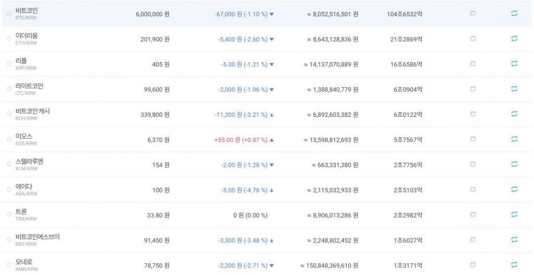Viewport: 534px width, 275px height.
Task: Open the 비트코인 BTC/KRW coin name
Action: click(x=27, y=14)
